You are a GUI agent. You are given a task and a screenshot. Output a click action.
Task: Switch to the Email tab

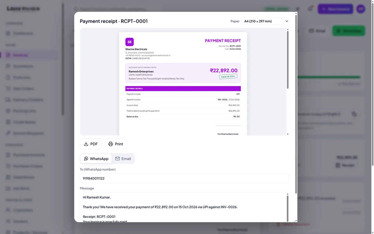[x=123, y=159]
